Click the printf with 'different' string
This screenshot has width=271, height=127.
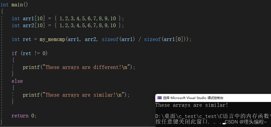pyautogui.click(x=79, y=67)
